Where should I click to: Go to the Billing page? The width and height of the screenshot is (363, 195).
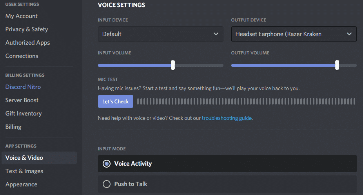click(13, 127)
